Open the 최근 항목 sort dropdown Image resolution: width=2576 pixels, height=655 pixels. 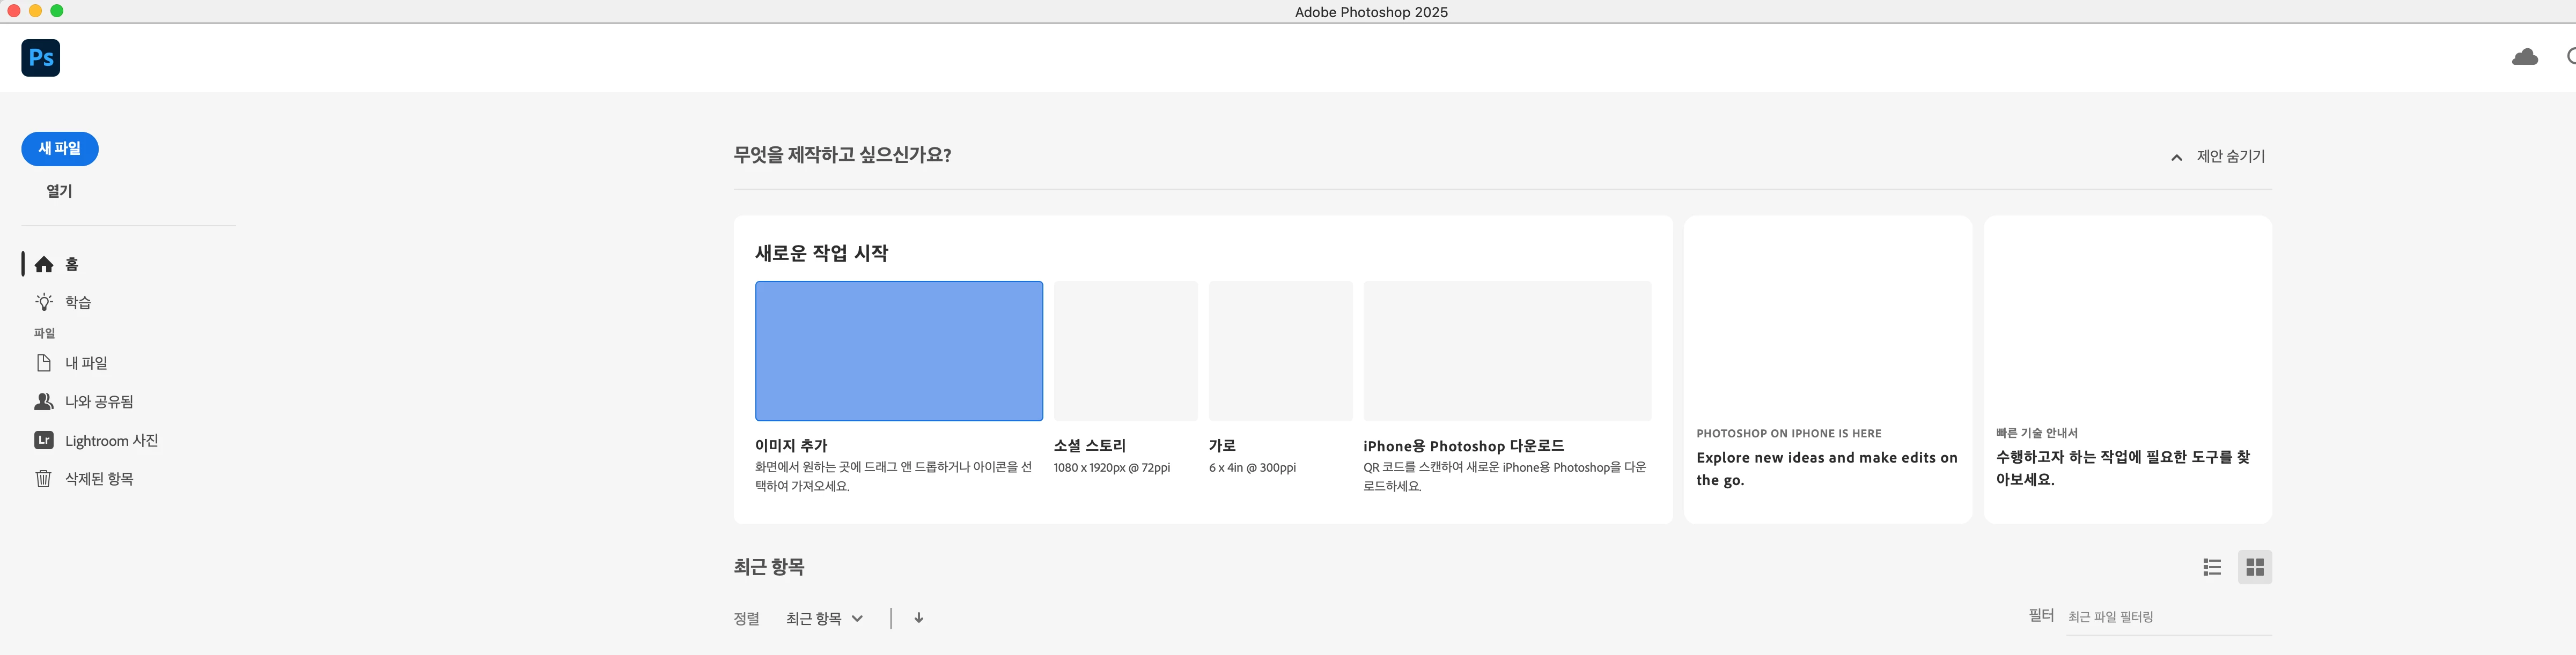[x=824, y=618]
